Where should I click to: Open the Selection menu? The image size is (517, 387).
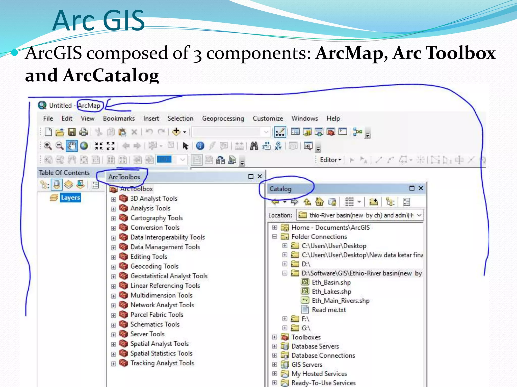pyautogui.click(x=180, y=118)
